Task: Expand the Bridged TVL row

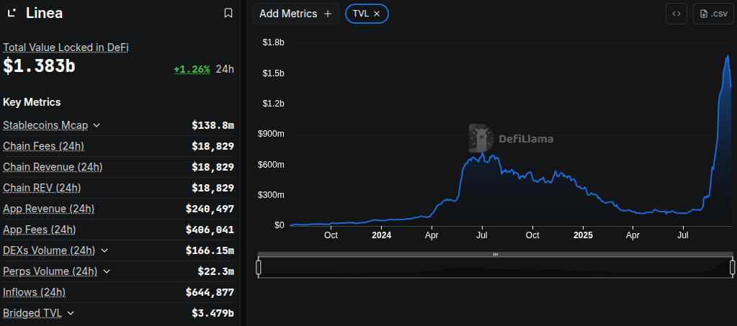Action: (x=71, y=313)
